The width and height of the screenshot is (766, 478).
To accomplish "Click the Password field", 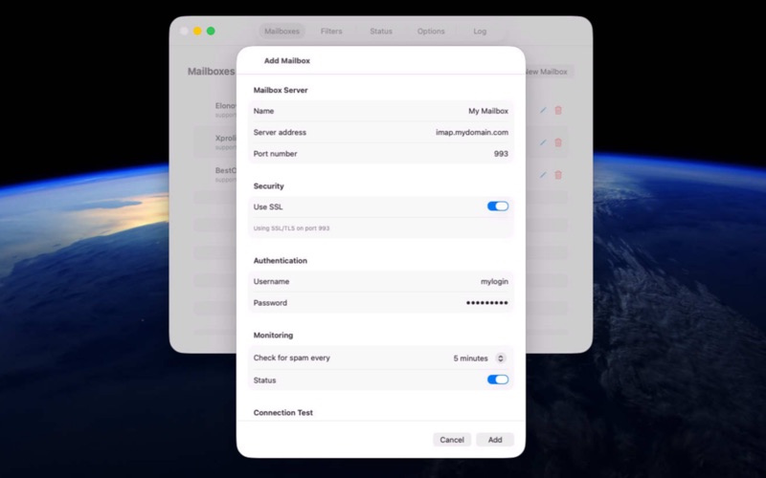I will pos(381,303).
